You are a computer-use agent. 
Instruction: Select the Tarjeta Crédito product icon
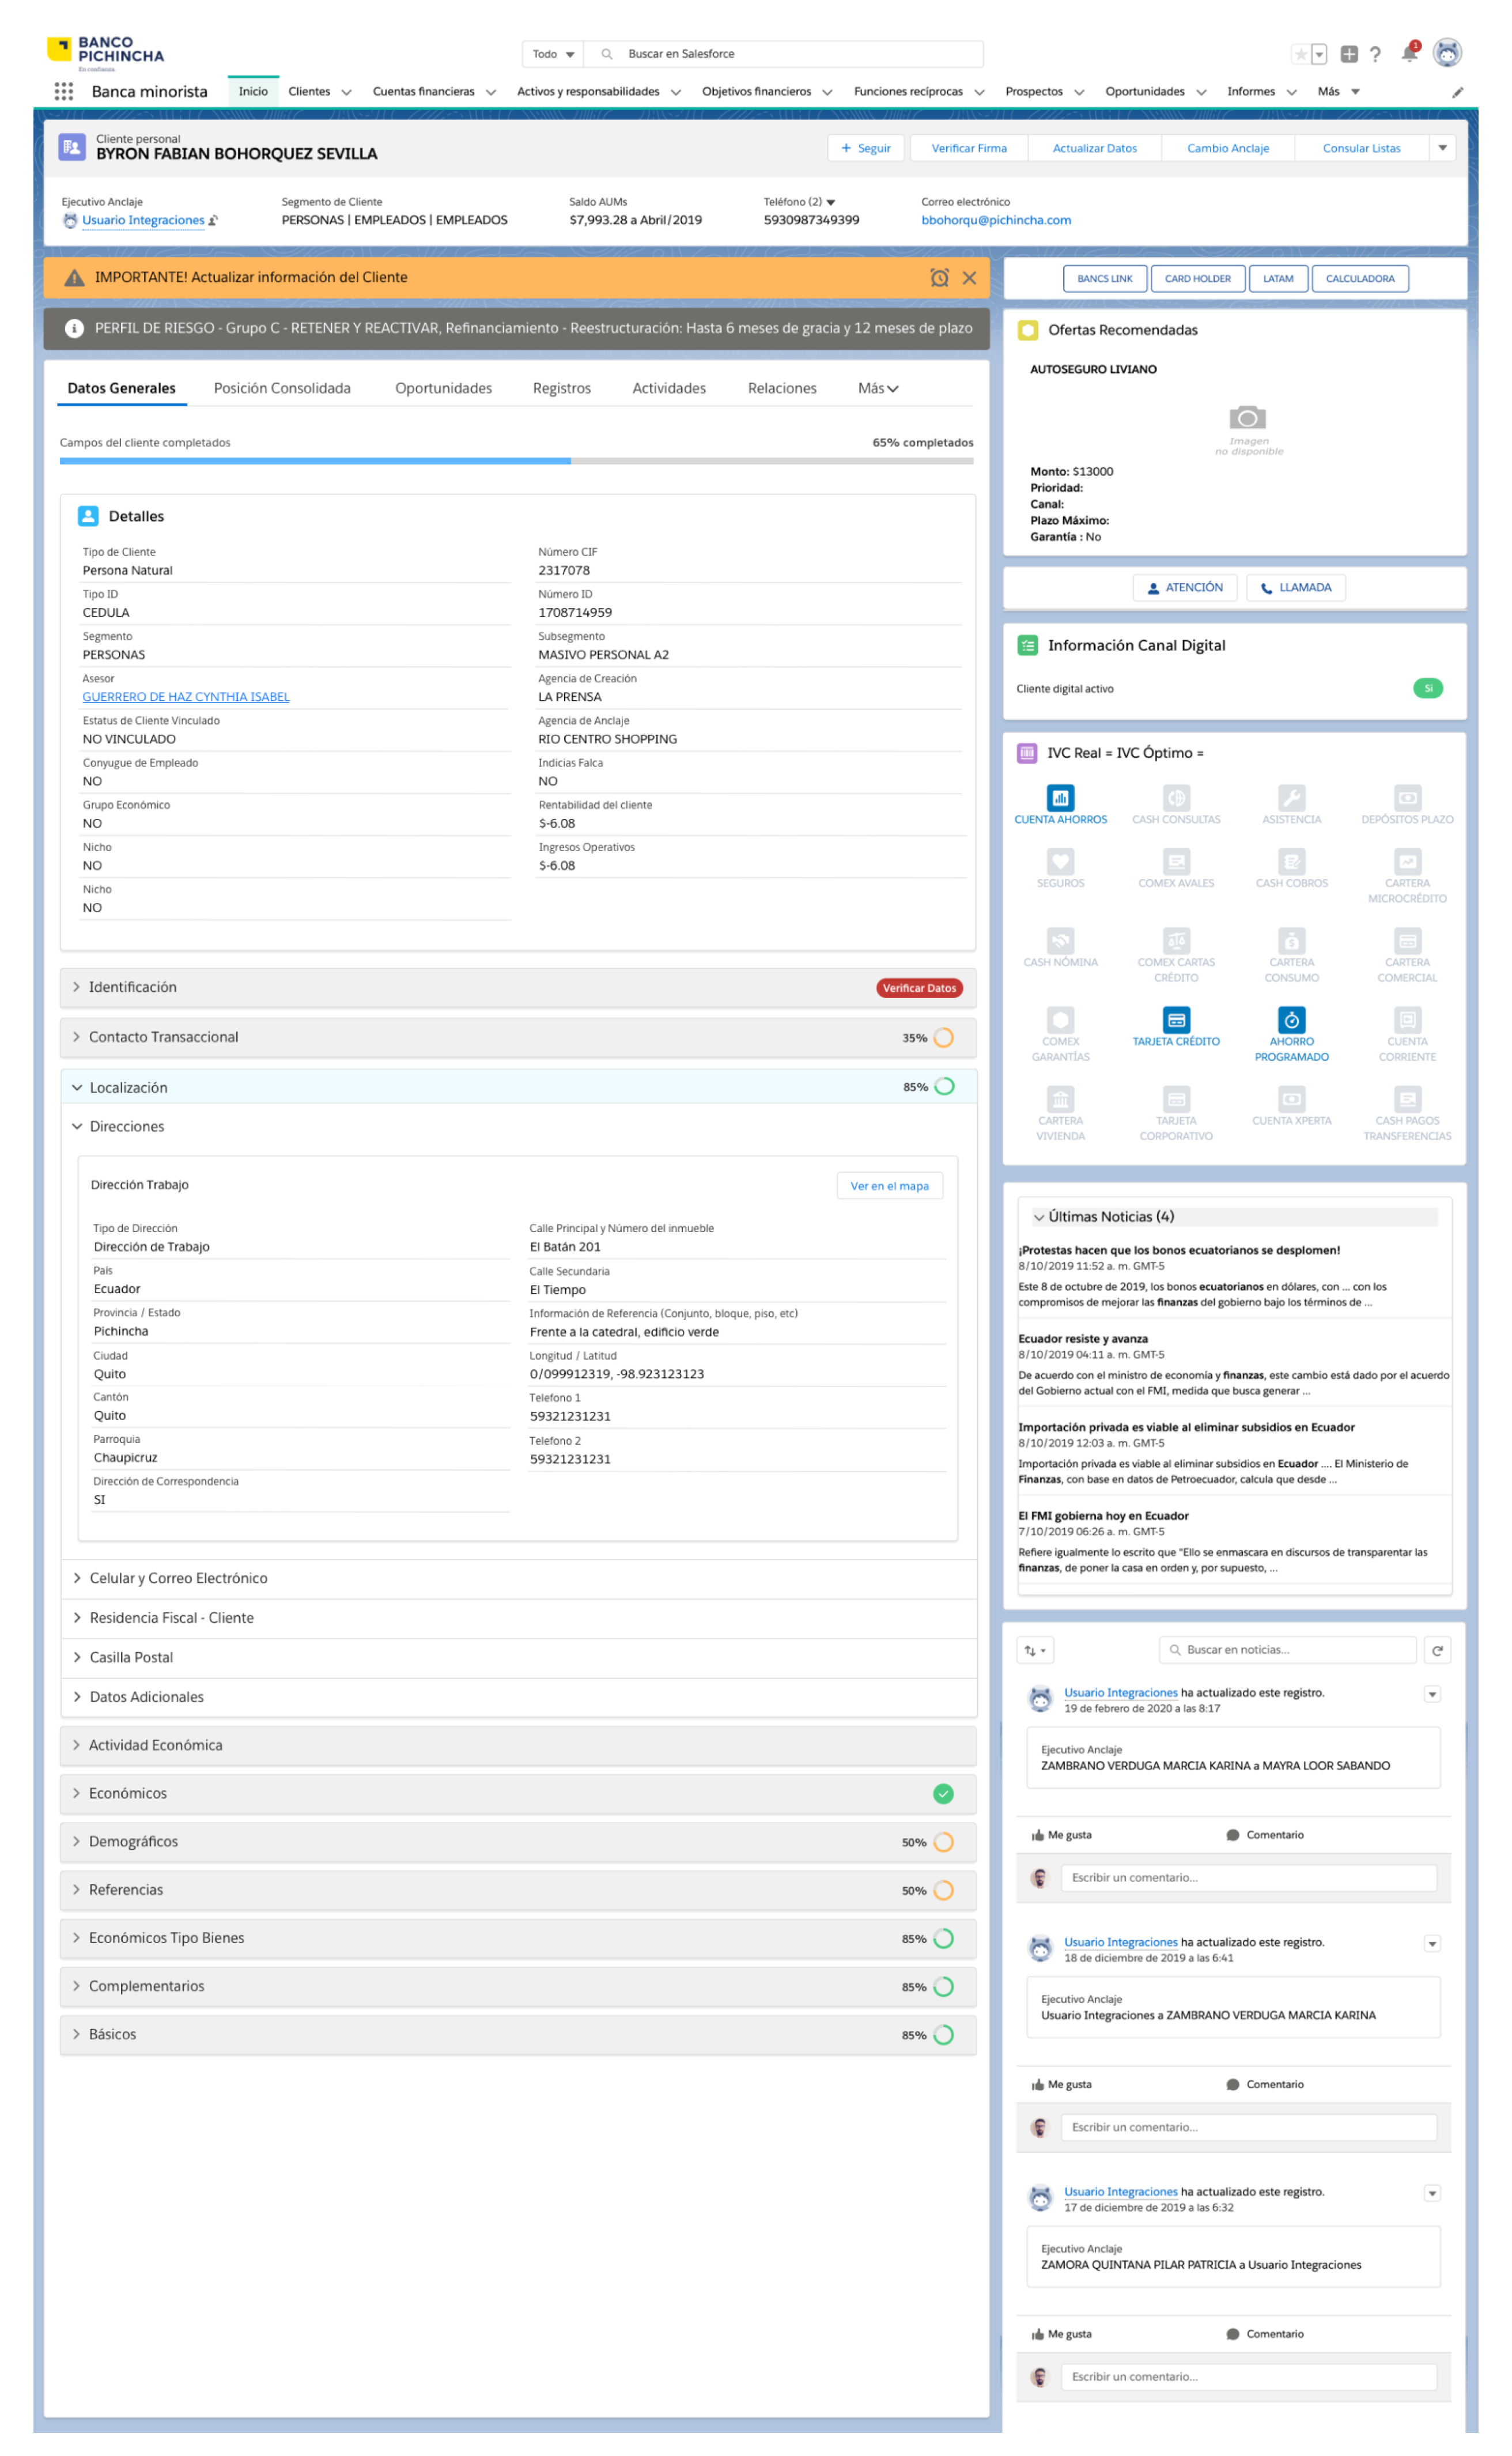click(x=1176, y=1020)
